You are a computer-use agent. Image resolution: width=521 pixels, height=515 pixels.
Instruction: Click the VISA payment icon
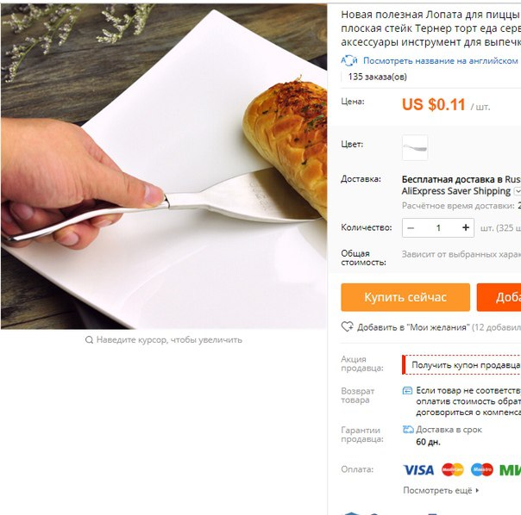(x=418, y=470)
